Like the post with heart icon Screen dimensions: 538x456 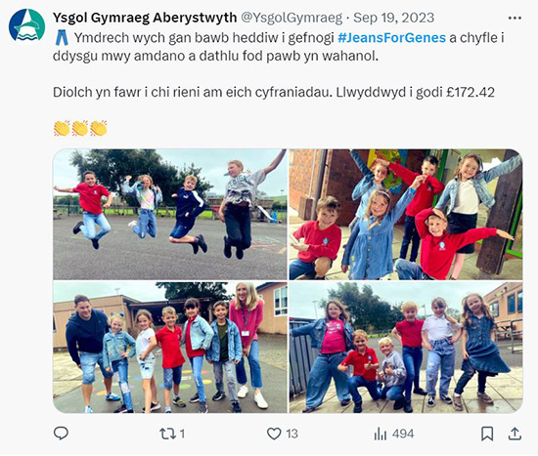pos(274,434)
